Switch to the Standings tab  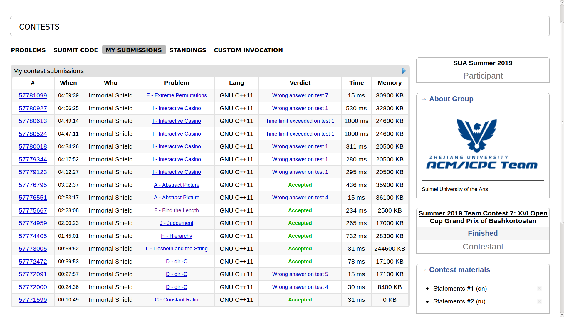(x=188, y=50)
